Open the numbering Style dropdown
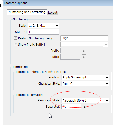 pos(44,26)
